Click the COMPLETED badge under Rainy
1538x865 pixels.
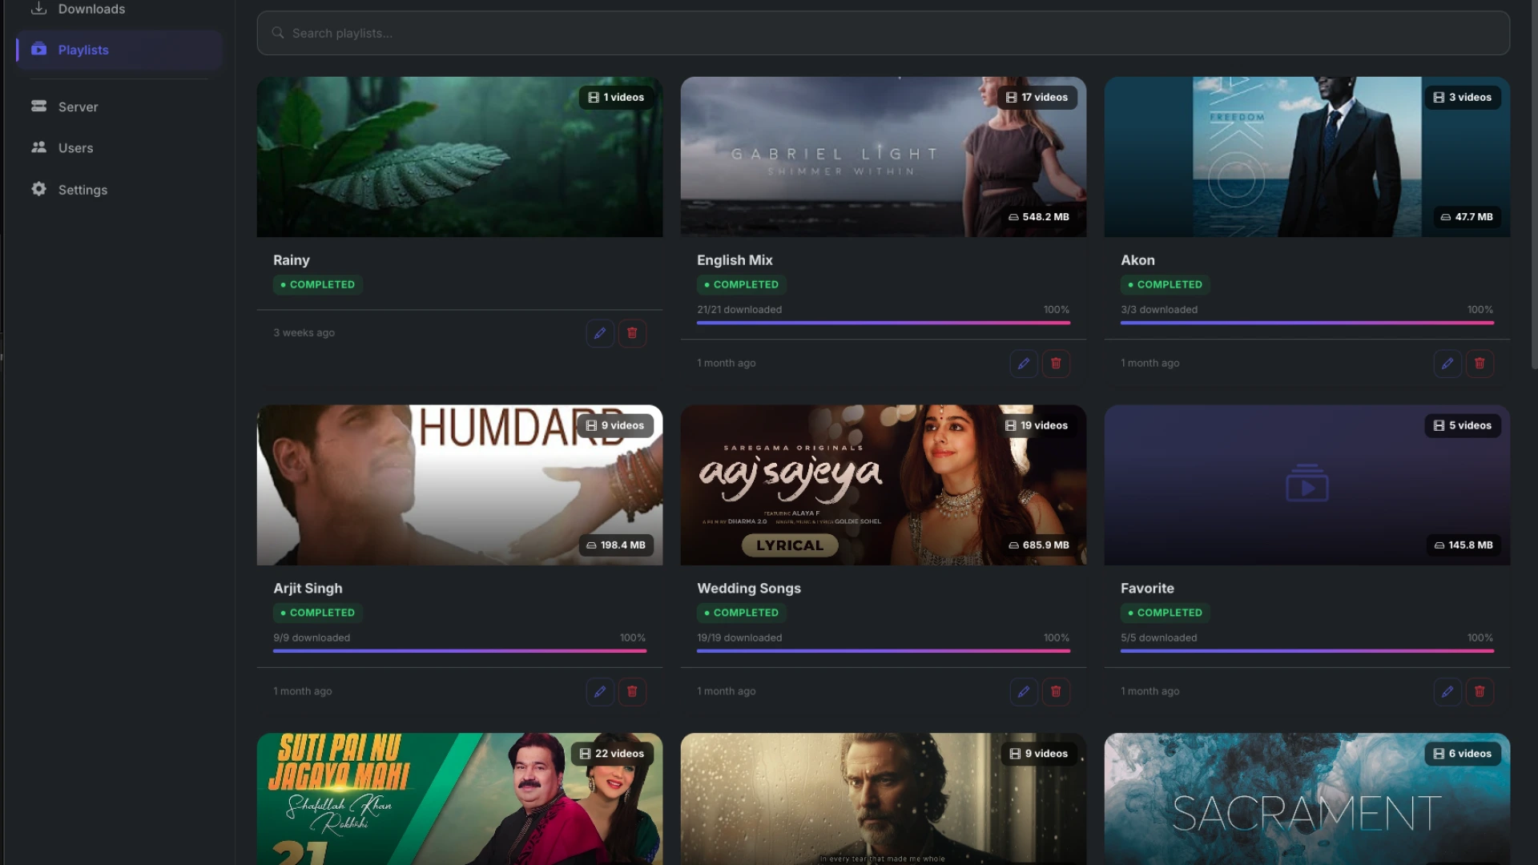[317, 285]
